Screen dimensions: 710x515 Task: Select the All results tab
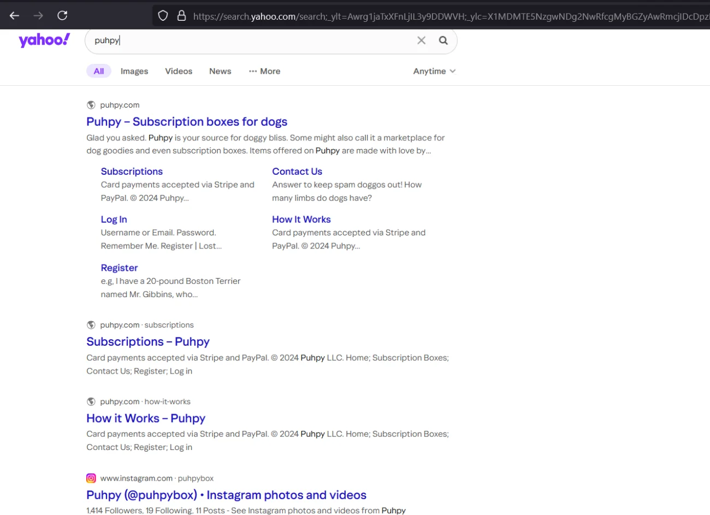[99, 71]
